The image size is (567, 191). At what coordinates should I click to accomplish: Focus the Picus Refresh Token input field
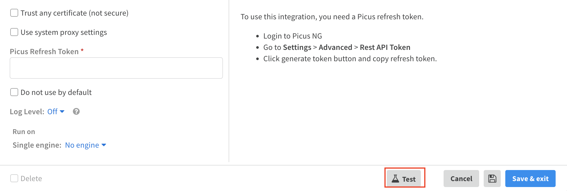(116, 68)
